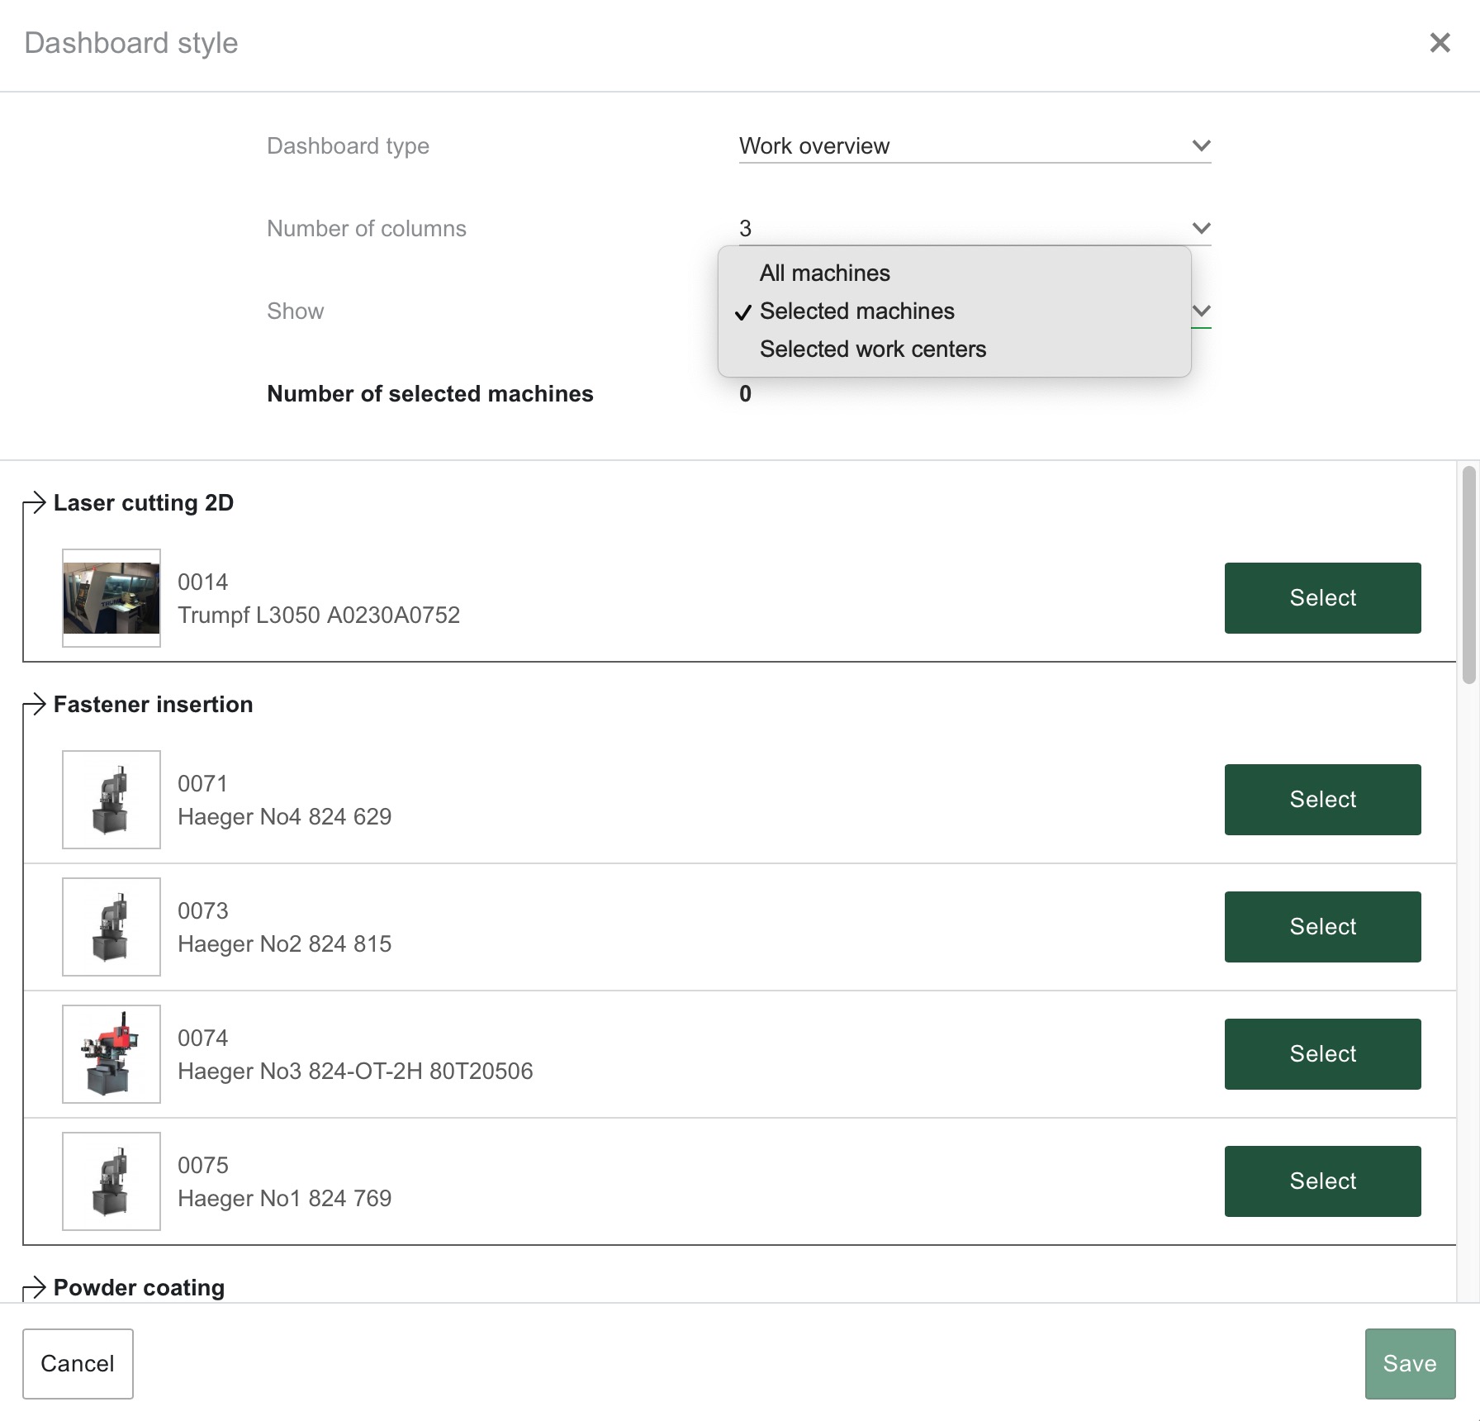Screen dimensions: 1480x1421
Task: Click the Haeger No1 824 769 machine image
Action: click(x=111, y=1181)
